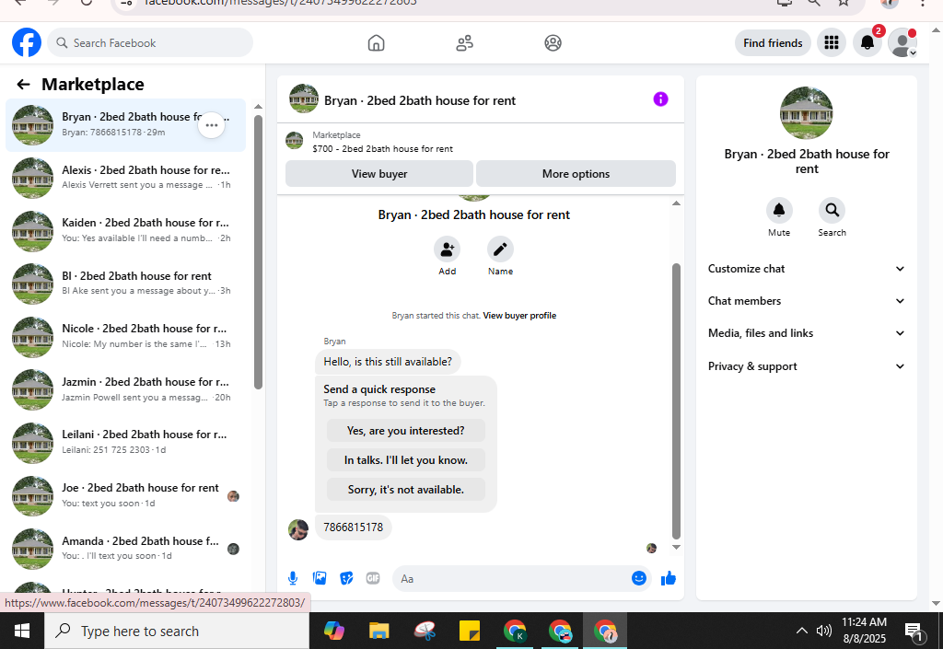
Task: Expand Media, files and links section
Action: tap(806, 333)
